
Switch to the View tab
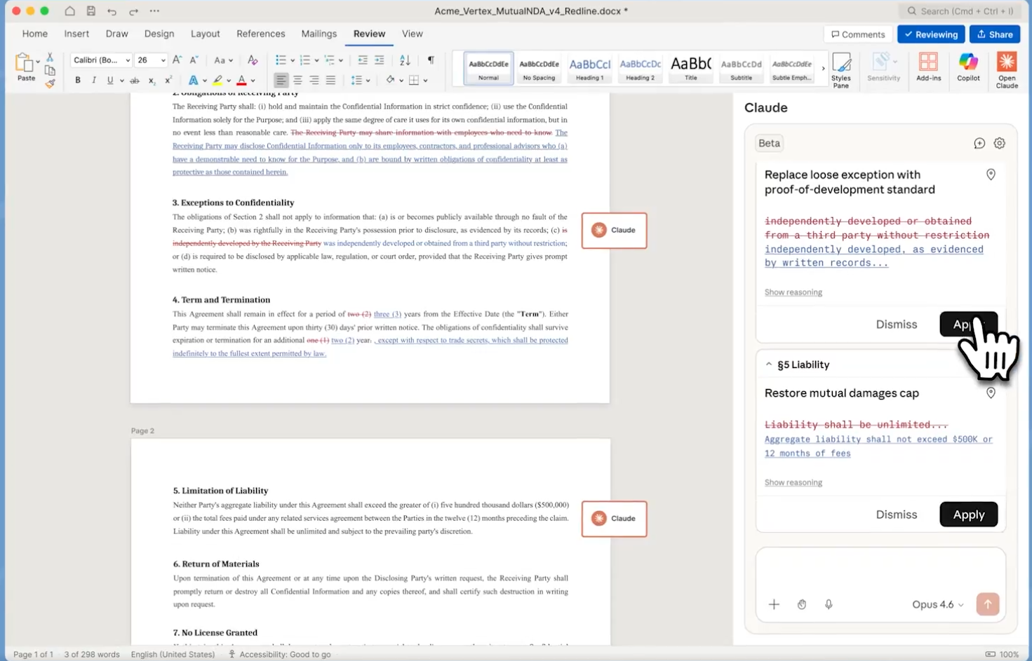(x=413, y=34)
